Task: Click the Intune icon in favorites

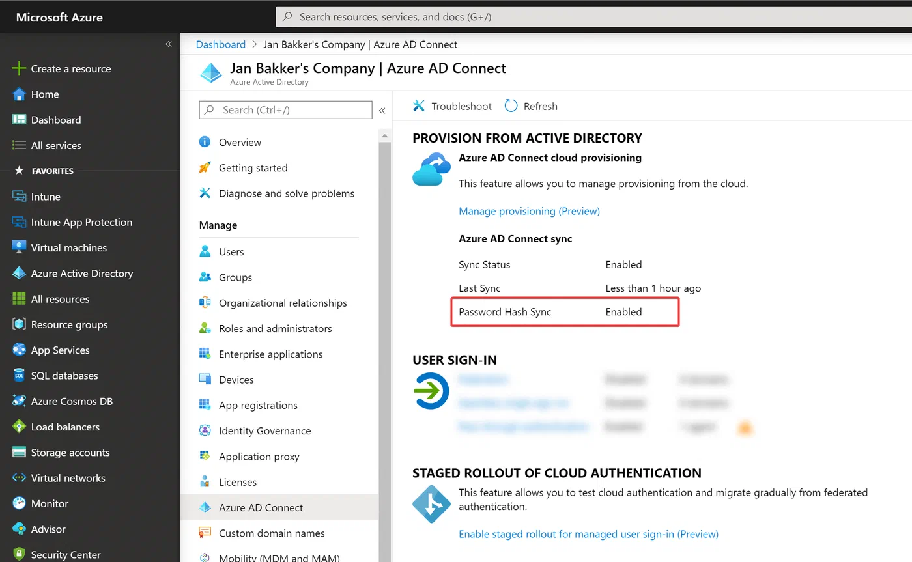Action: 20,197
